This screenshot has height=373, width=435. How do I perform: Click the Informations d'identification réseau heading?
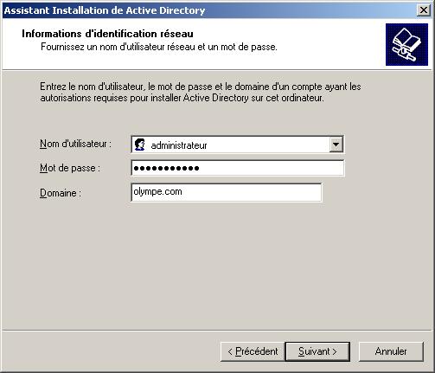click(107, 34)
